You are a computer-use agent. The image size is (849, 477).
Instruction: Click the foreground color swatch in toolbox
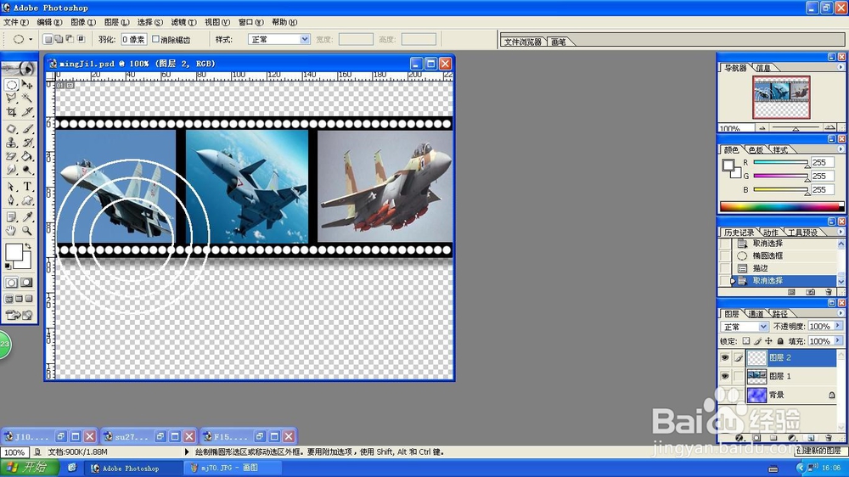click(x=14, y=253)
